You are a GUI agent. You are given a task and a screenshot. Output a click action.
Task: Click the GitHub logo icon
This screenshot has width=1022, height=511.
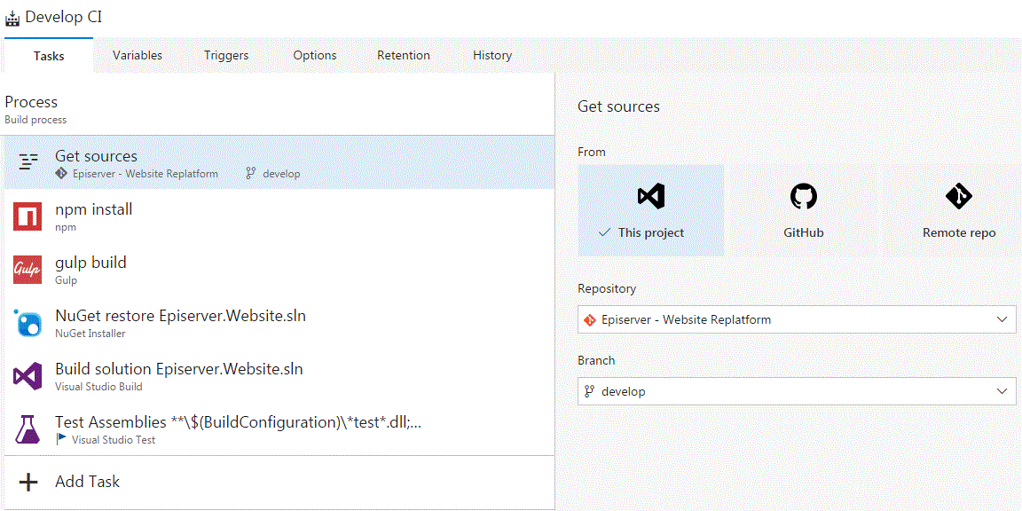click(x=803, y=196)
